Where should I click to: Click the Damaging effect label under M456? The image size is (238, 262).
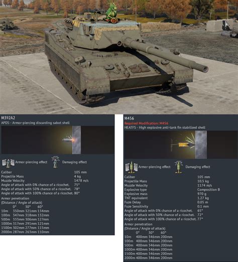coord(198,167)
